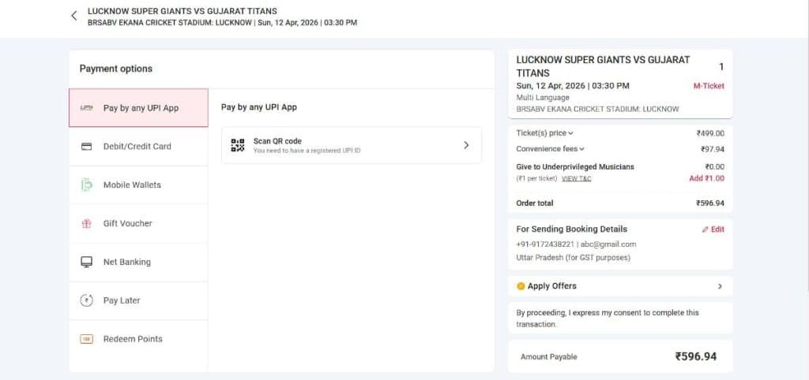Click the Gift Voucher icon

[87, 224]
